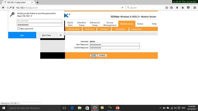Viewport: 198px width, 111px height.
Task: Focus the Confirm Password field
Action: pyautogui.click(x=115, y=48)
